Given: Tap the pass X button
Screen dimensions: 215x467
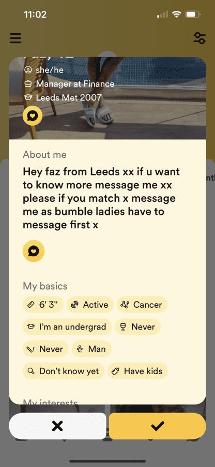Looking at the screenshot, I should point(57,426).
